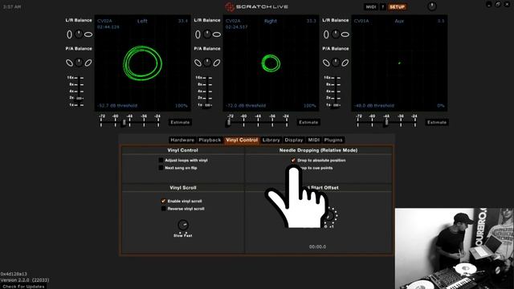Toggle the orange SETUP button
Image resolution: width=514 pixels, height=289 pixels.
point(397,7)
